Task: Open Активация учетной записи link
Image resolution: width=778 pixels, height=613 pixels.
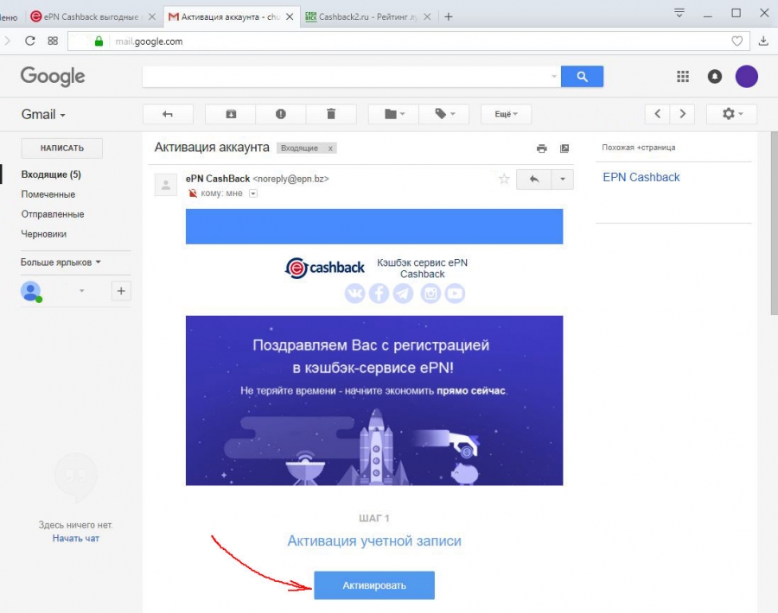Action: pyautogui.click(x=374, y=540)
